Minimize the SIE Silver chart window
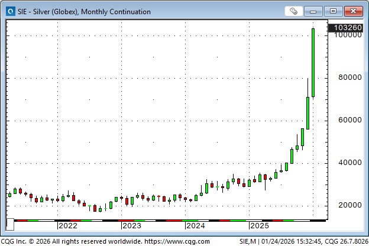This screenshot has height=246, width=369. 315,11
